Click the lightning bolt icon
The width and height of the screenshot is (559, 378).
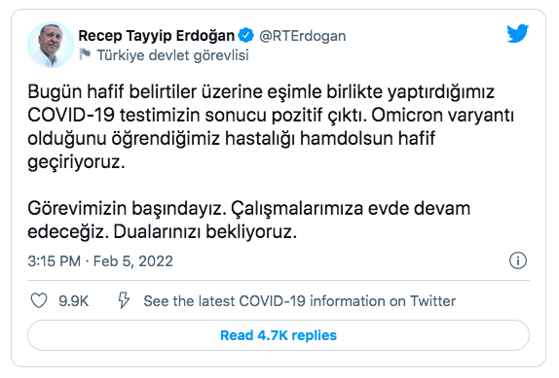point(124,300)
